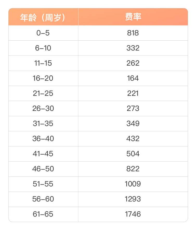The height and width of the screenshot is (234, 195).
Task: Select the 11–15 age cell
Action: 43,63
